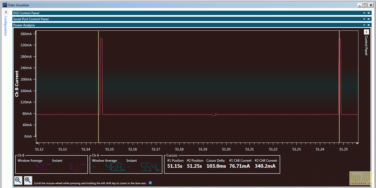Select the Serial Port Control Panel title

31,19
